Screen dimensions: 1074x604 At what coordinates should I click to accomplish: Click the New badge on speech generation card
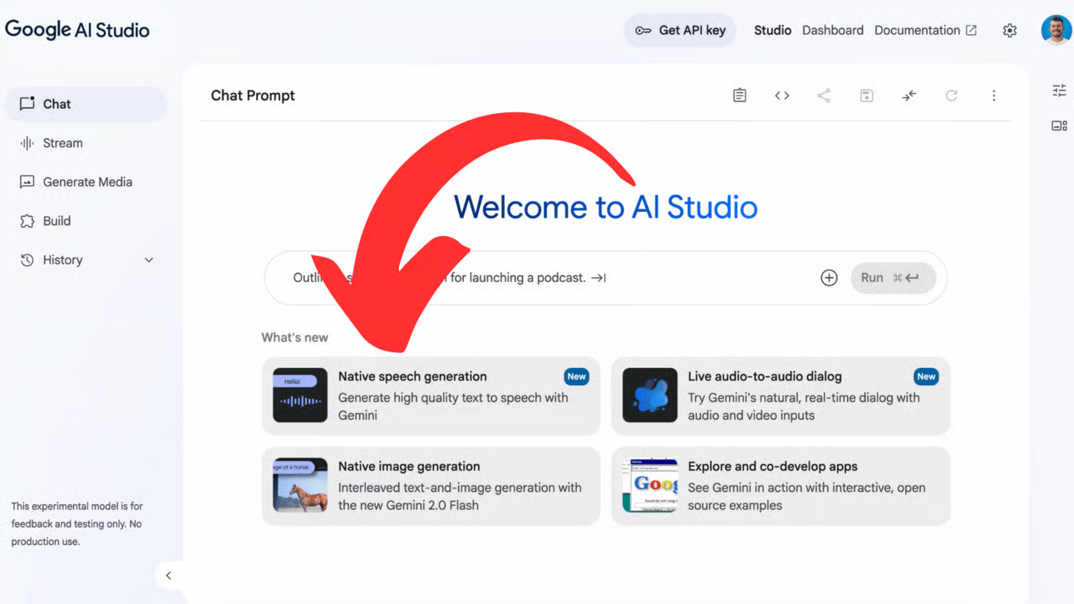[576, 376]
